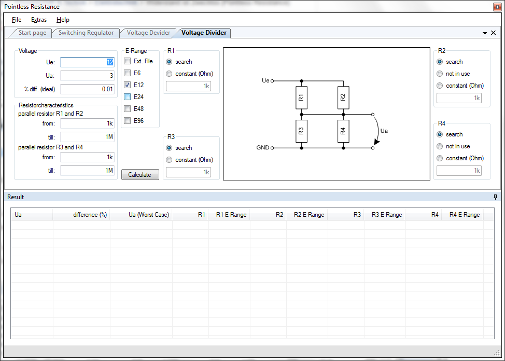Sort results by Ua column header

pos(32,215)
